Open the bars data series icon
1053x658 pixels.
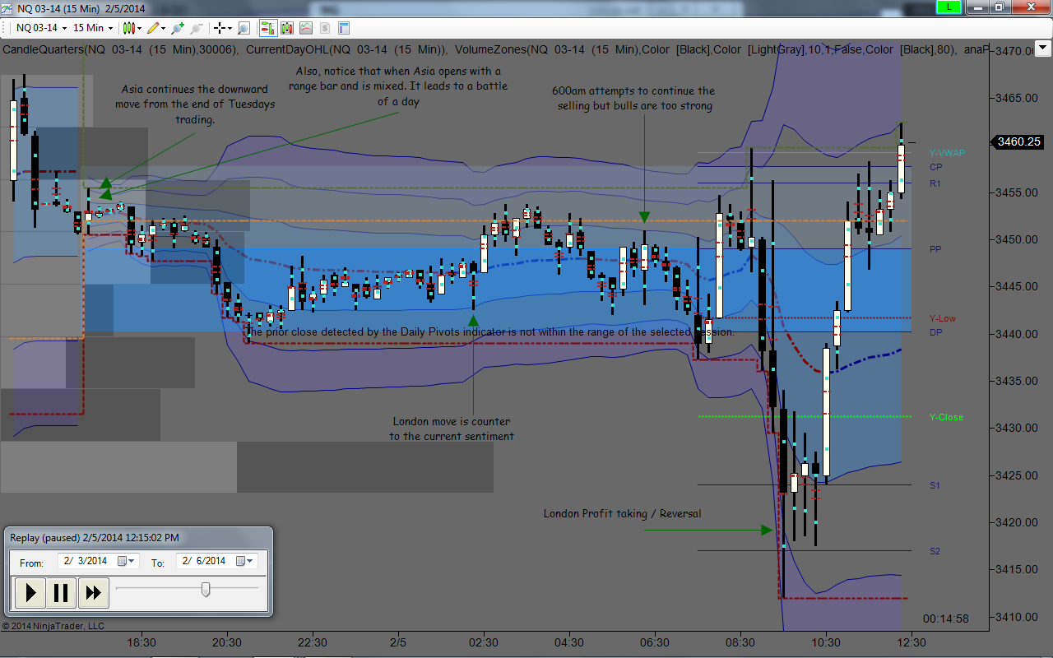coord(287,28)
